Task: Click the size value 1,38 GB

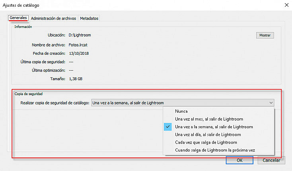Action: [76, 79]
